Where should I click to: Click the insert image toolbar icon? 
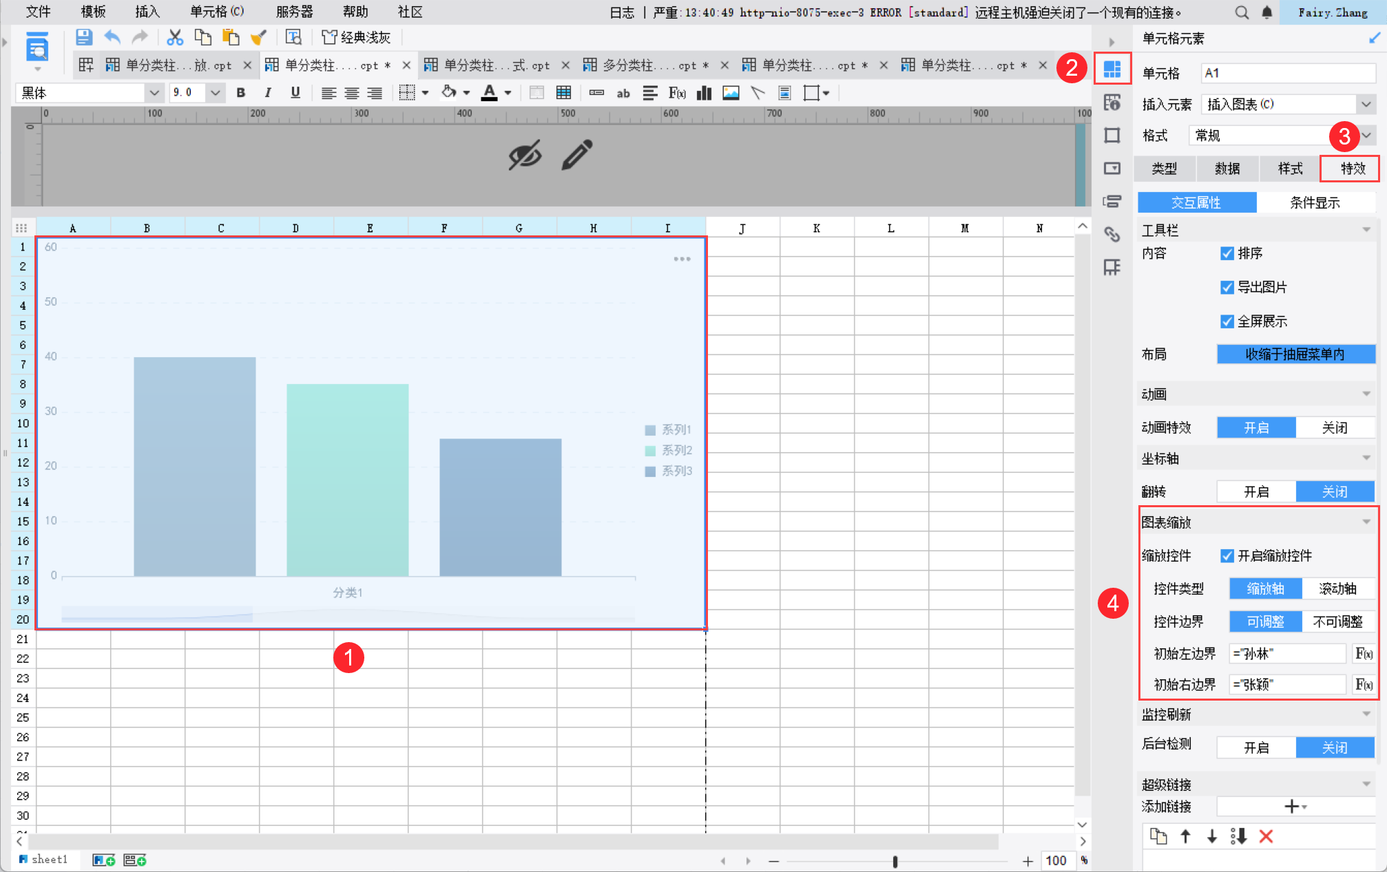(x=731, y=93)
